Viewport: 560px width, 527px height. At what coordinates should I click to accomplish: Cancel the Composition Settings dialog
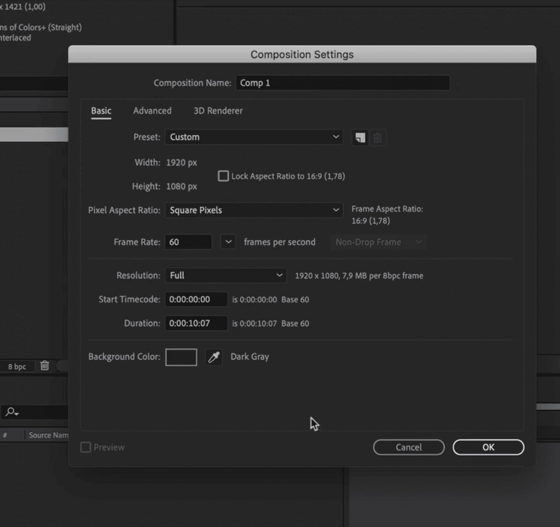tap(408, 447)
